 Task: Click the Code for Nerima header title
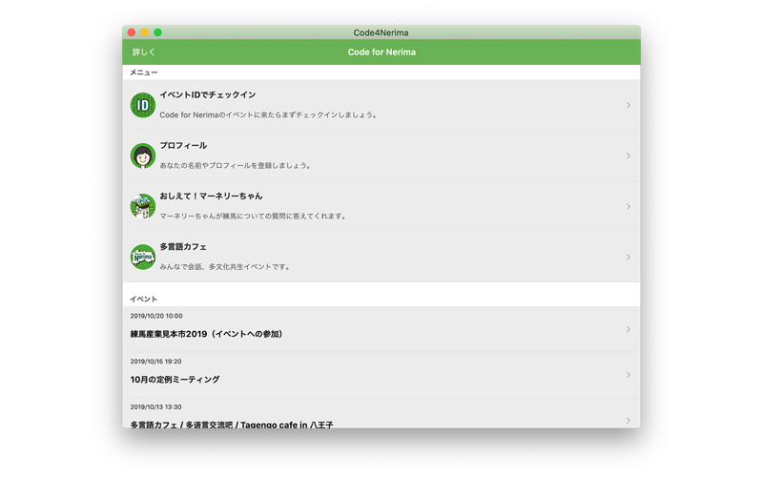(x=381, y=52)
